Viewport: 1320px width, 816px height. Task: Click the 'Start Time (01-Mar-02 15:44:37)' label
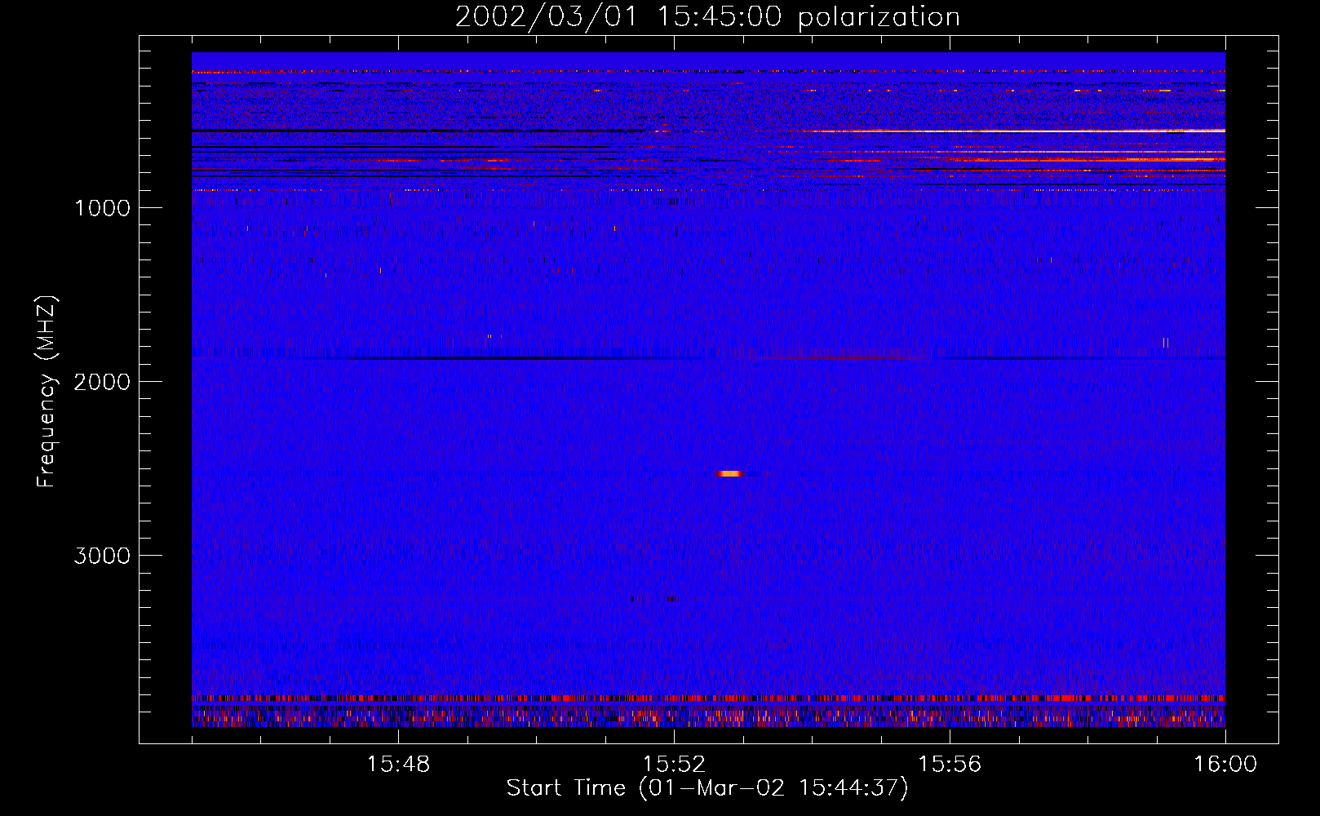(707, 788)
